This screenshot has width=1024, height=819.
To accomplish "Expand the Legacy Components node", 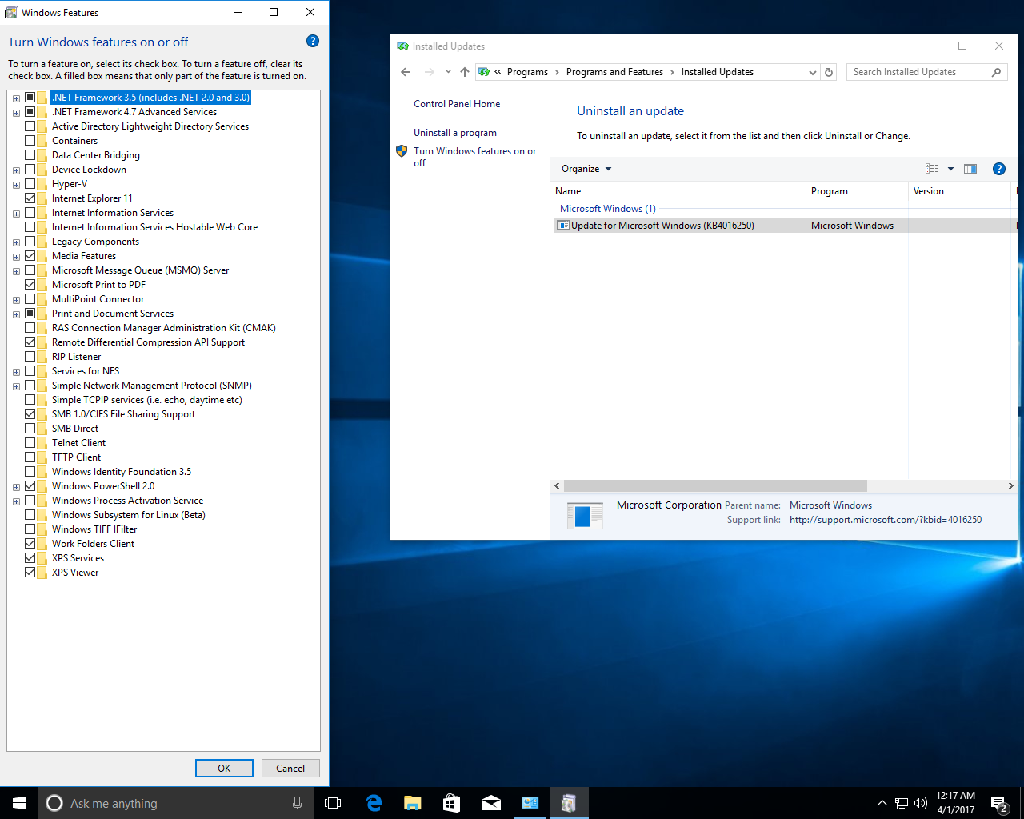I will [x=16, y=242].
